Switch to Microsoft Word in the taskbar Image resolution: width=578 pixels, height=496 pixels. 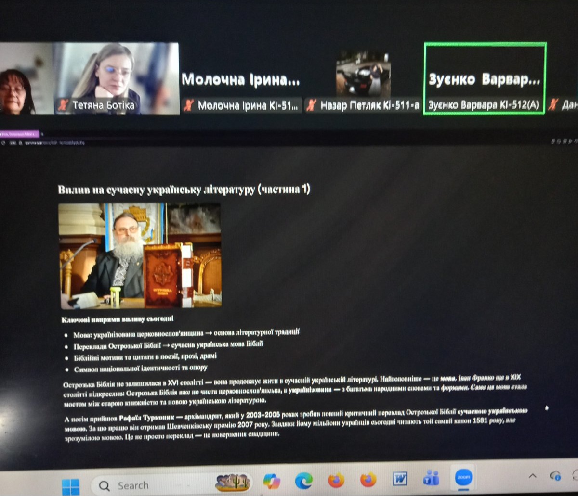[x=400, y=479]
